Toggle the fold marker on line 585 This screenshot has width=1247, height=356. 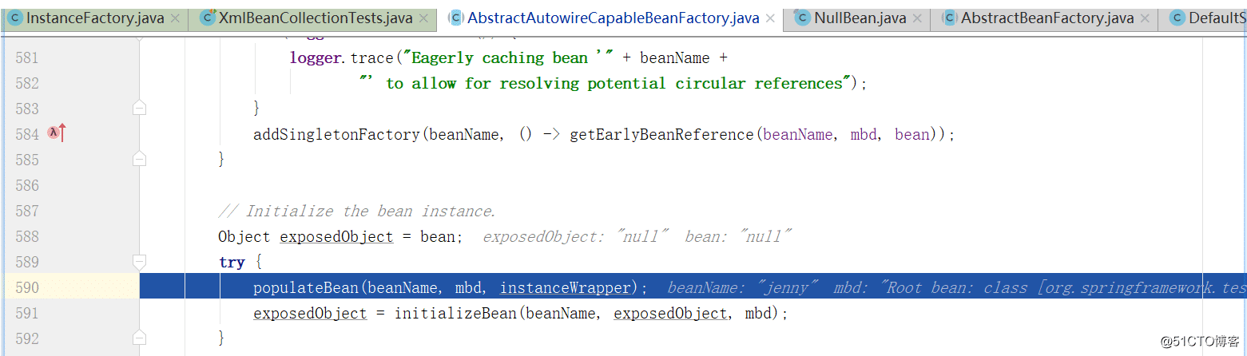point(140,160)
